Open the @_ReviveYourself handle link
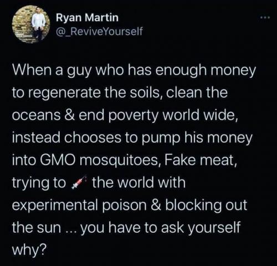This screenshot has width=277, height=266. point(99,31)
